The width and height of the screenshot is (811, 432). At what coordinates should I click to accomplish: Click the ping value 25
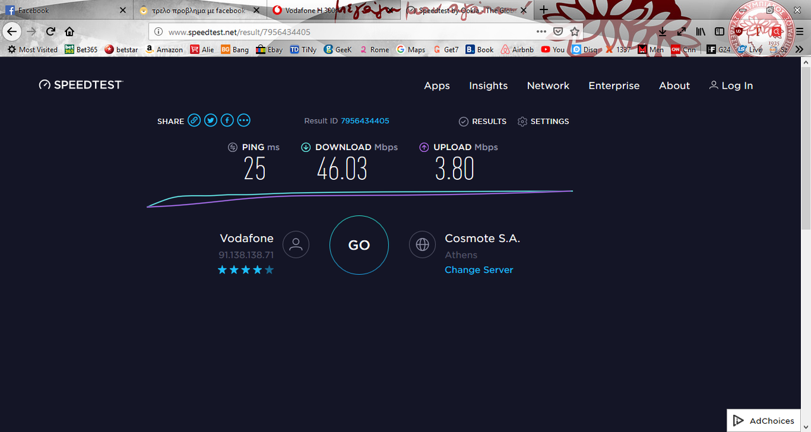(255, 168)
